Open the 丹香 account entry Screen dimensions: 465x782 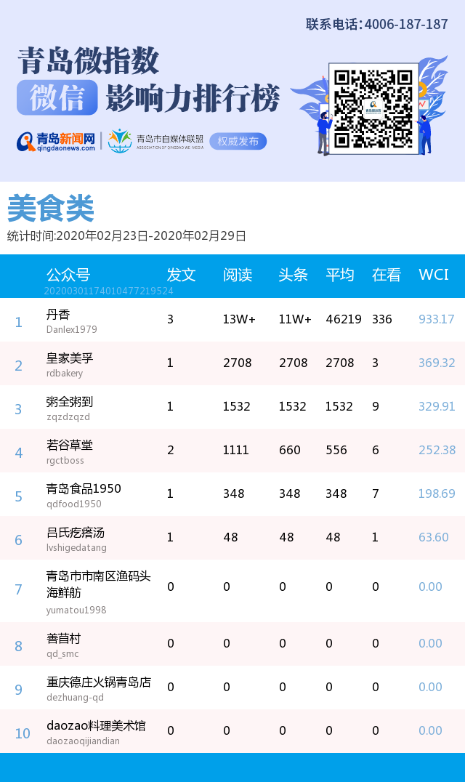58,315
